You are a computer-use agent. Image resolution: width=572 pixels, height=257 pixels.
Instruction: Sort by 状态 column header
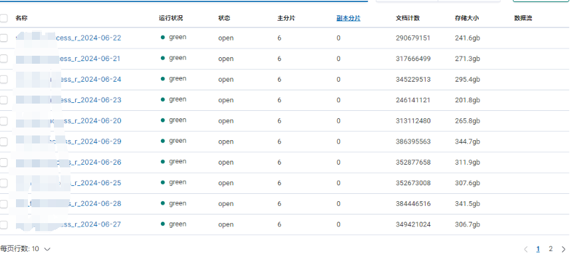coord(224,18)
